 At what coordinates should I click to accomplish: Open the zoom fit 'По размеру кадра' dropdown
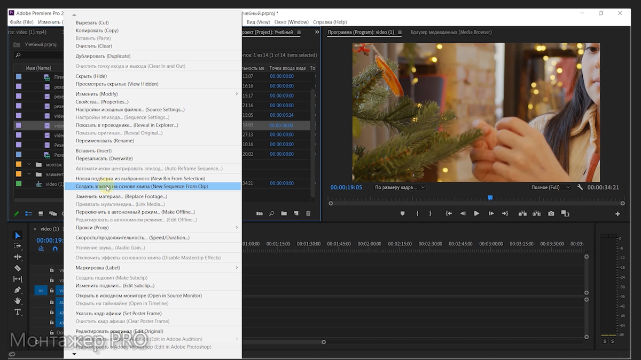tap(399, 187)
